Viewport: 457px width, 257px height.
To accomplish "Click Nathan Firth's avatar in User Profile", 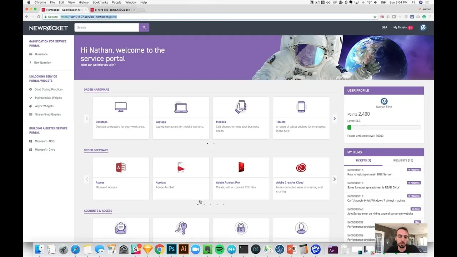I will coord(384,101).
